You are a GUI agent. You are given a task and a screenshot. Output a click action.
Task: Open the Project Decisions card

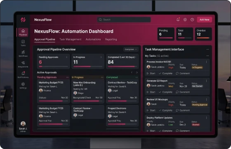click(122, 116)
